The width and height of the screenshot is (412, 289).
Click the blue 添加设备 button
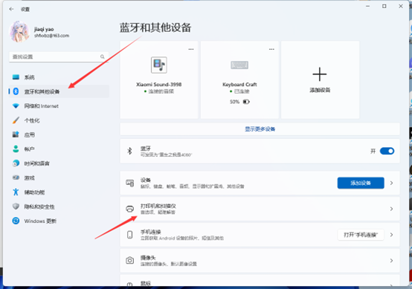pos(361,183)
